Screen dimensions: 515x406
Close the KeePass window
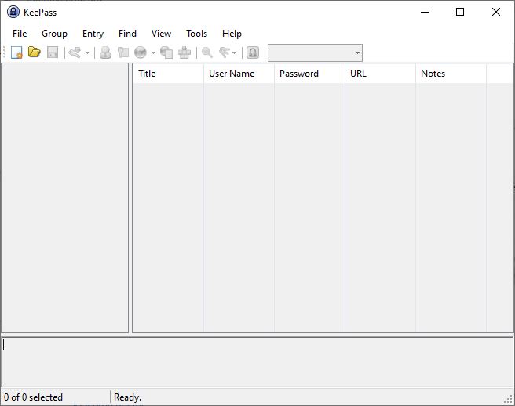coord(496,12)
